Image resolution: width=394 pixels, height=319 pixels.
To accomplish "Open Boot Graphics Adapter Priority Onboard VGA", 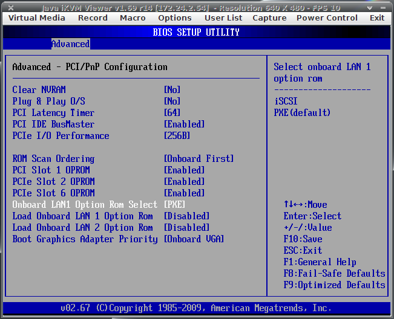I will pyautogui.click(x=194, y=239).
